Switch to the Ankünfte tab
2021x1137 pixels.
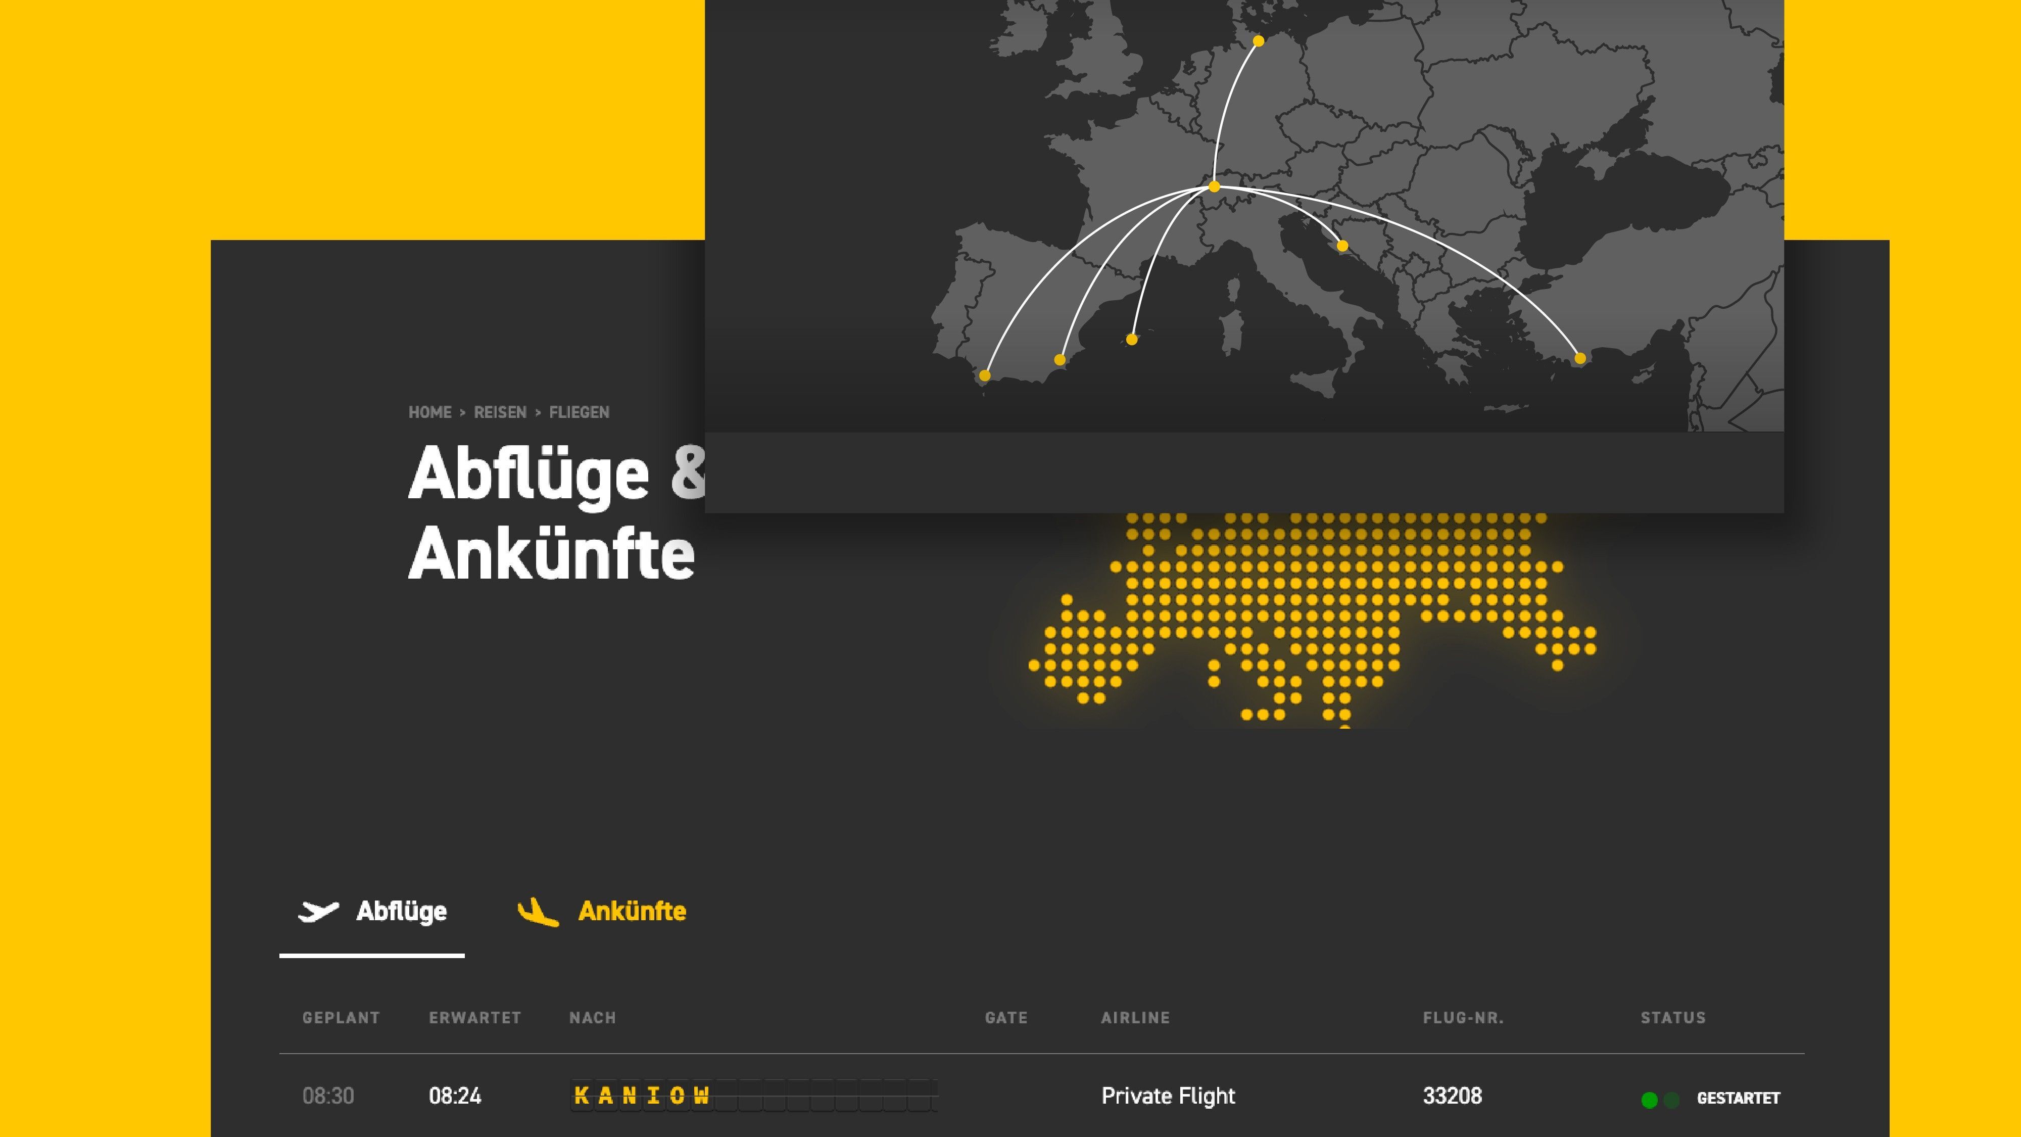(632, 912)
